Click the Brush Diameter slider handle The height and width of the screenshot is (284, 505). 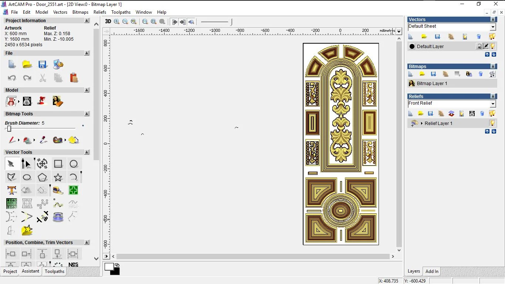click(9, 129)
